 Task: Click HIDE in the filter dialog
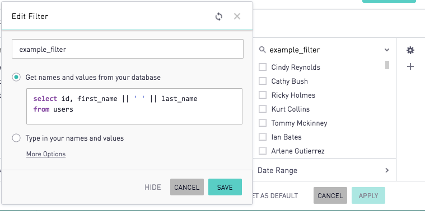(x=153, y=187)
